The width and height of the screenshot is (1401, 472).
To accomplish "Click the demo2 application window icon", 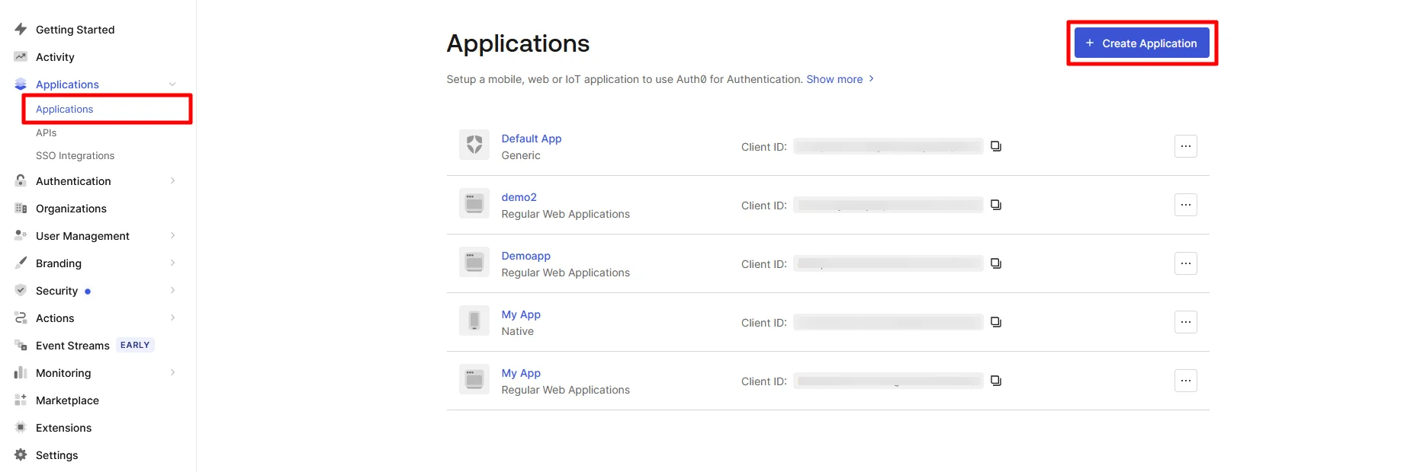I will (474, 203).
